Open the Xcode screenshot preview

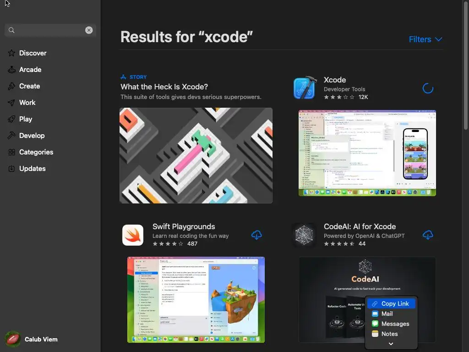click(367, 153)
